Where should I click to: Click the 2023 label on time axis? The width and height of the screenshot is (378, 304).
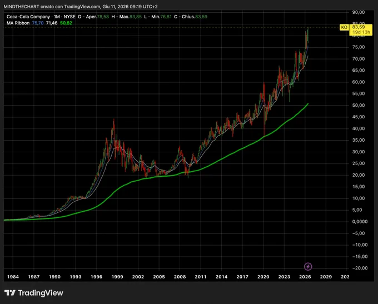pyautogui.click(x=284, y=277)
